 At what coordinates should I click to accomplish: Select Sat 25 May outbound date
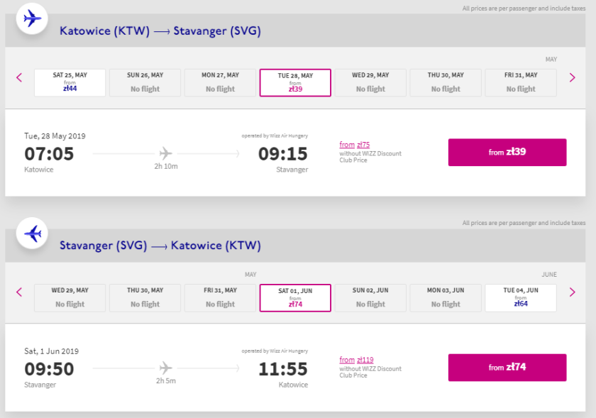point(70,82)
